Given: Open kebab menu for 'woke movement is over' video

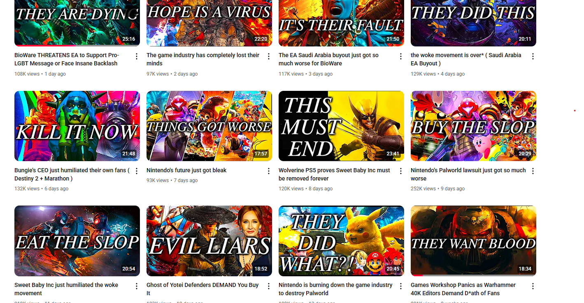Looking at the screenshot, I should [x=533, y=56].
